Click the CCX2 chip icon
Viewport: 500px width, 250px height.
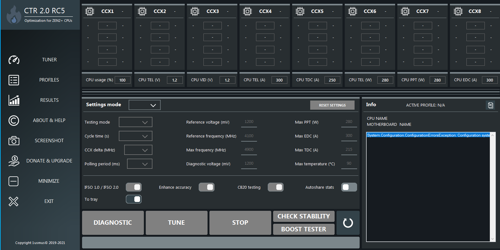[x=142, y=11]
